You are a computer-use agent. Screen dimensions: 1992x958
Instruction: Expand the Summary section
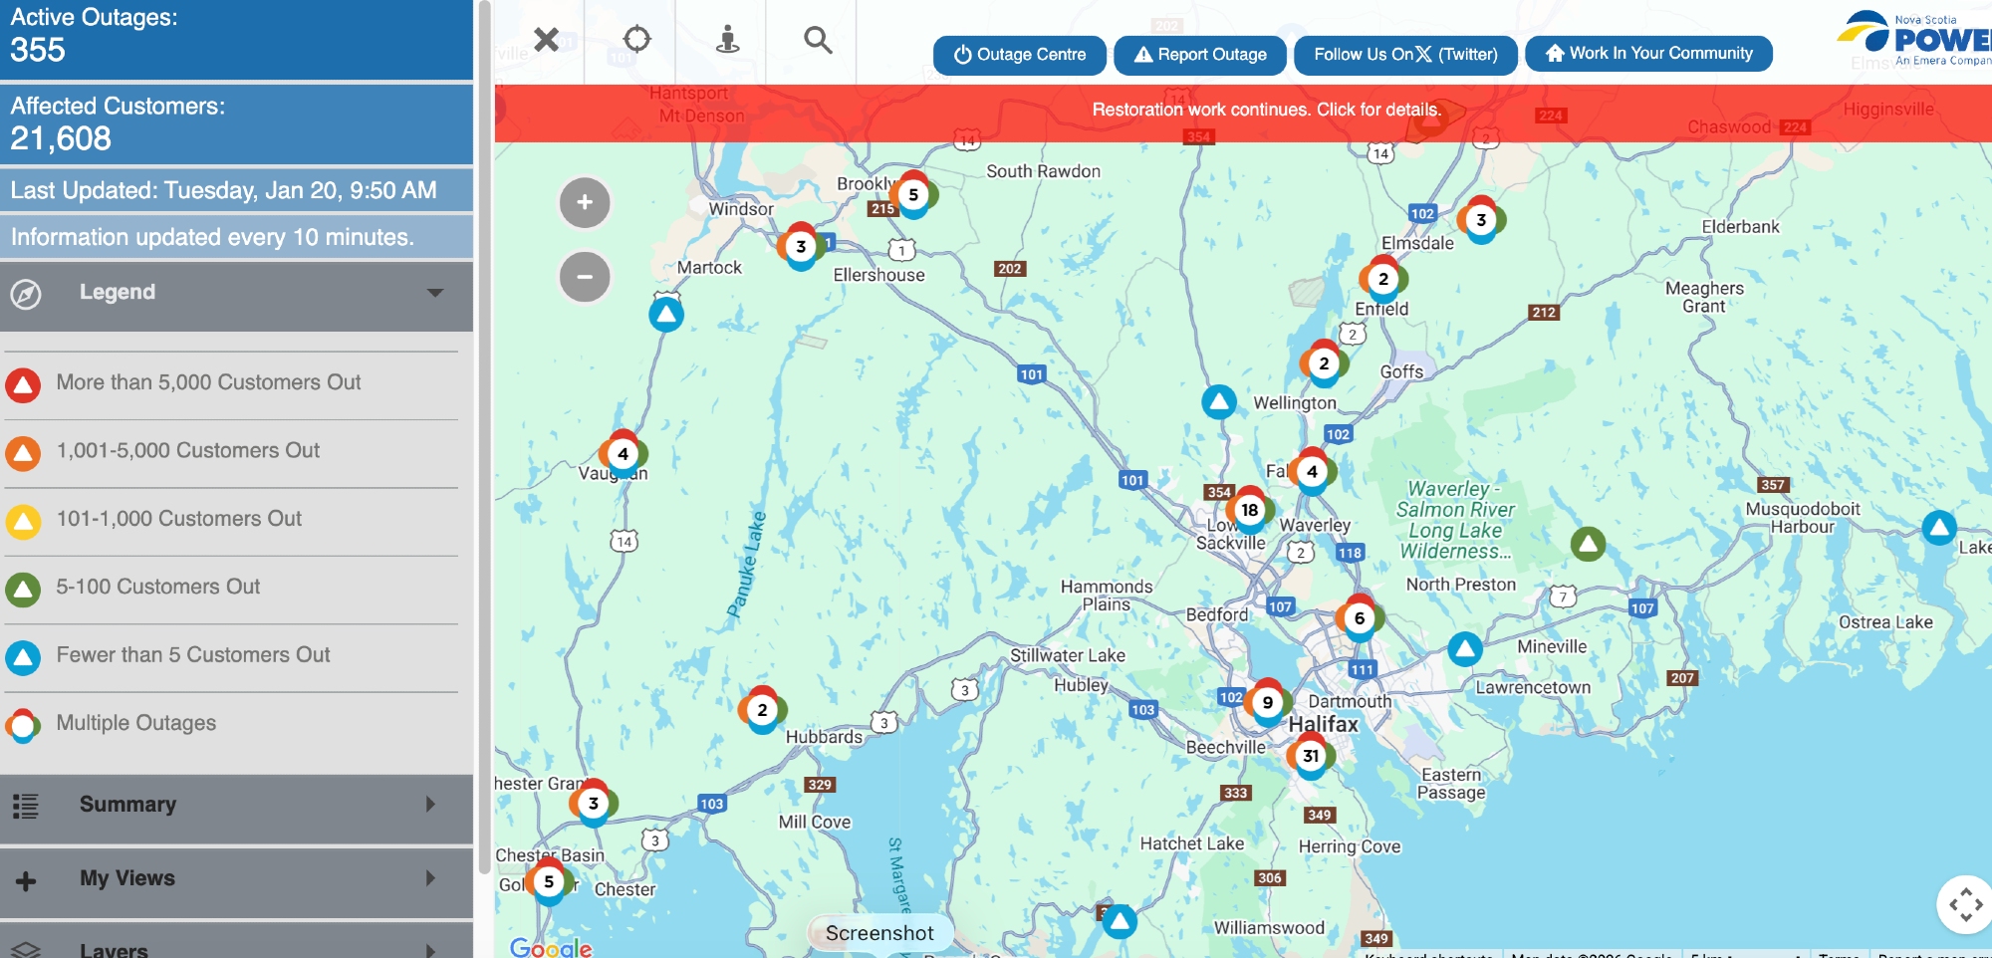[236, 805]
